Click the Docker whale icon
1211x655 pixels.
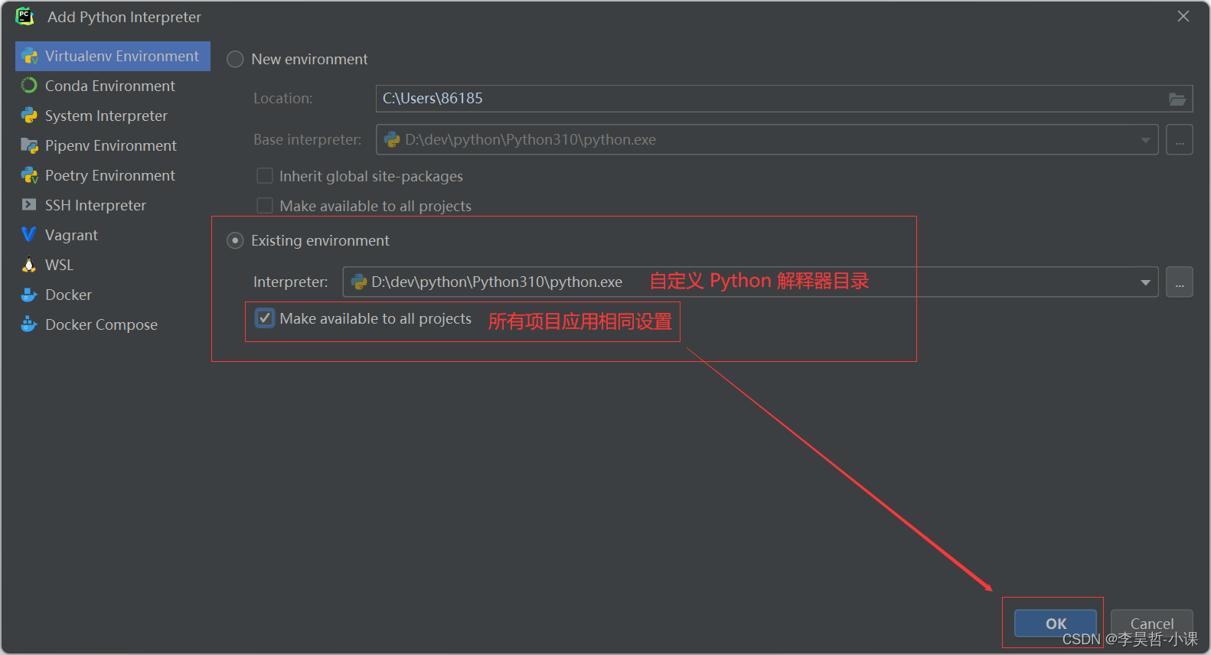29,295
